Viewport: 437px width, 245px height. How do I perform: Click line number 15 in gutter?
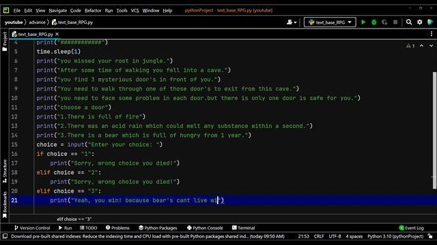pyautogui.click(x=14, y=144)
